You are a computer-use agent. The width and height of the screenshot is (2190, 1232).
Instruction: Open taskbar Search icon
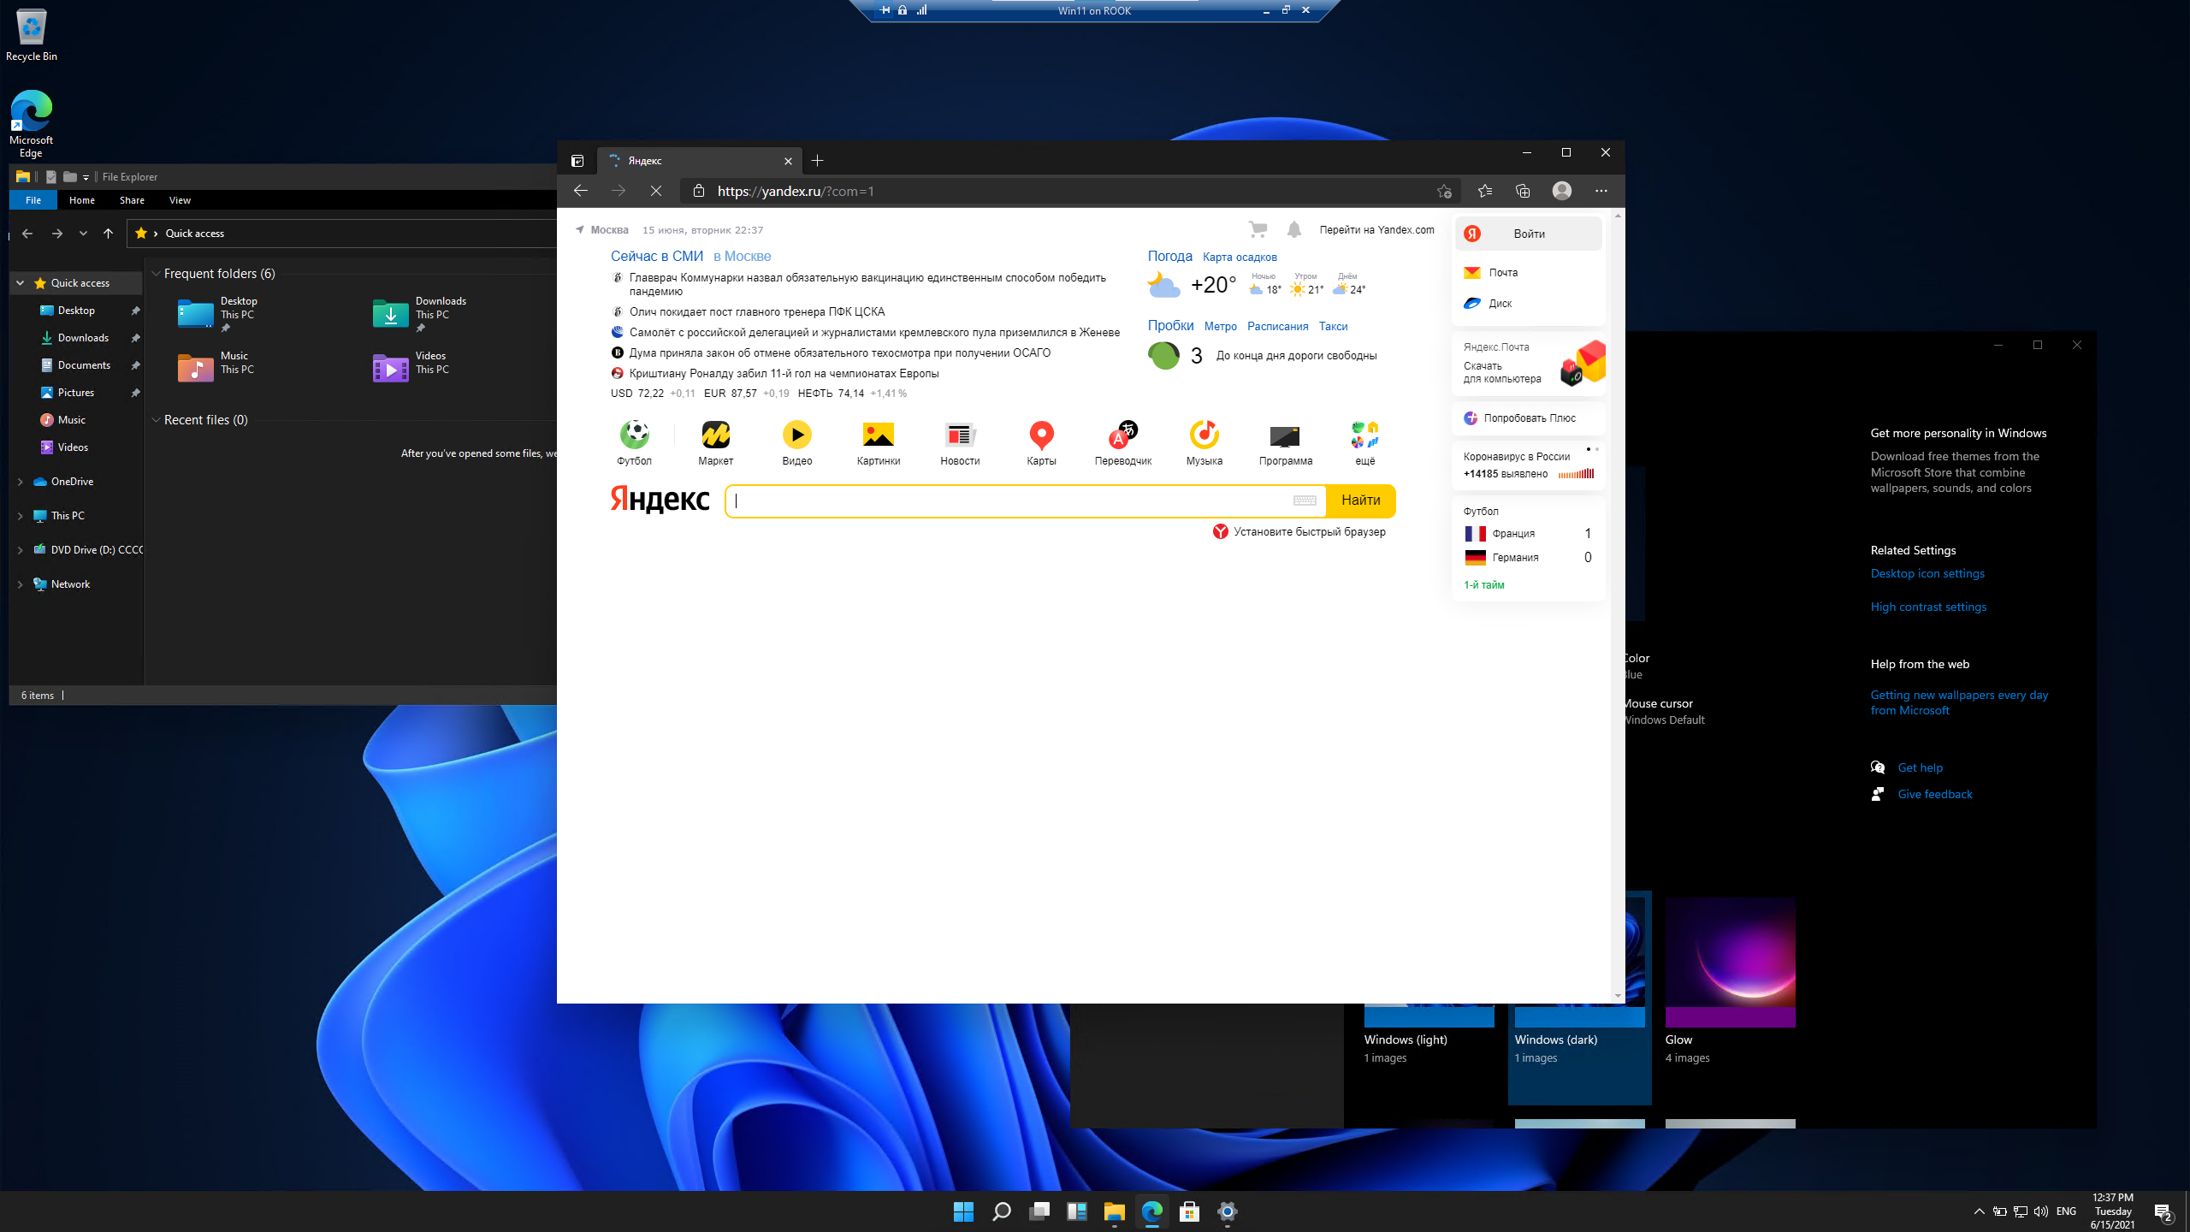point(1001,1211)
